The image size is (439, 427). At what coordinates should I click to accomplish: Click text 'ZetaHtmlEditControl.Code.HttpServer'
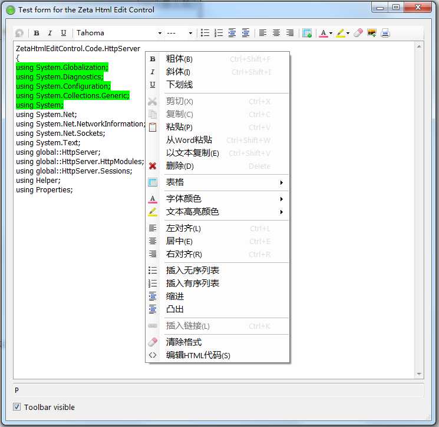78,49
